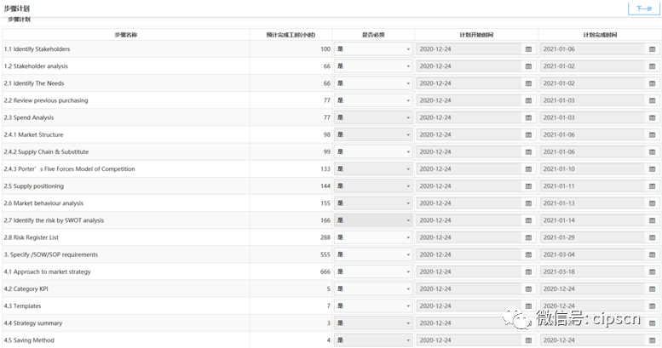The image size is (662, 348).
Task: Open start date calendar for 2.7 SWOT analysis row
Action: [528, 220]
